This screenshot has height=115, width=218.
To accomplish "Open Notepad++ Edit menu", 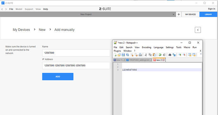I will [x=121, y=47].
